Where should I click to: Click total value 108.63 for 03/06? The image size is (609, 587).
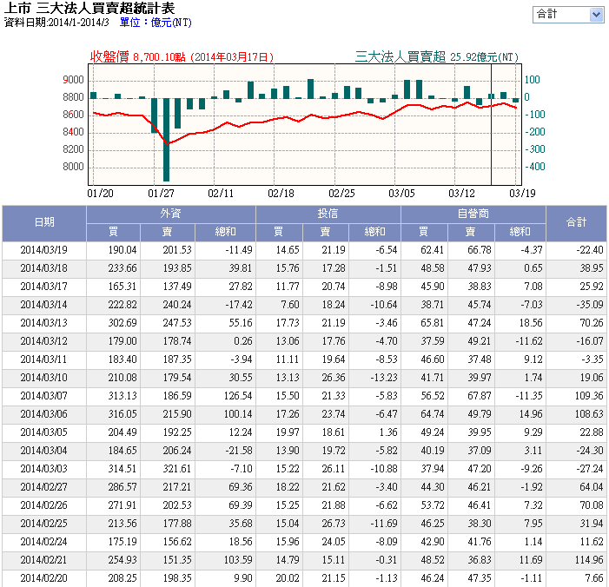pyautogui.click(x=589, y=414)
